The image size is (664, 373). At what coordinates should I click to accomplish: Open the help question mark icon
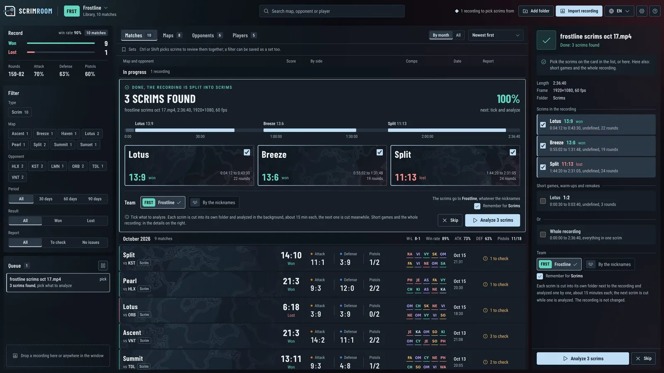[x=655, y=11]
